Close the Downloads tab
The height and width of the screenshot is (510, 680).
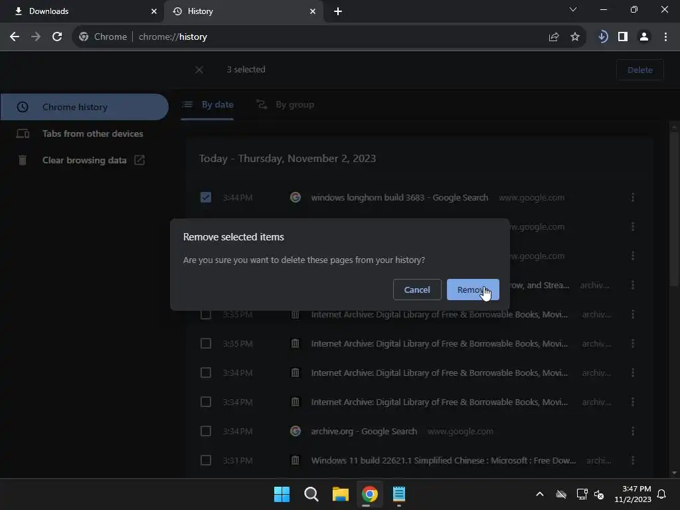click(x=153, y=11)
